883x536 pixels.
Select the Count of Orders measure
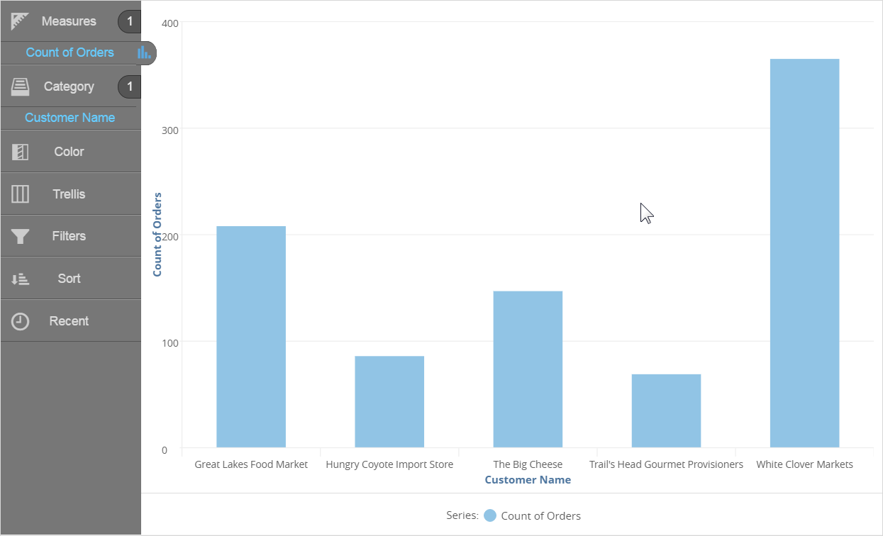pos(70,52)
